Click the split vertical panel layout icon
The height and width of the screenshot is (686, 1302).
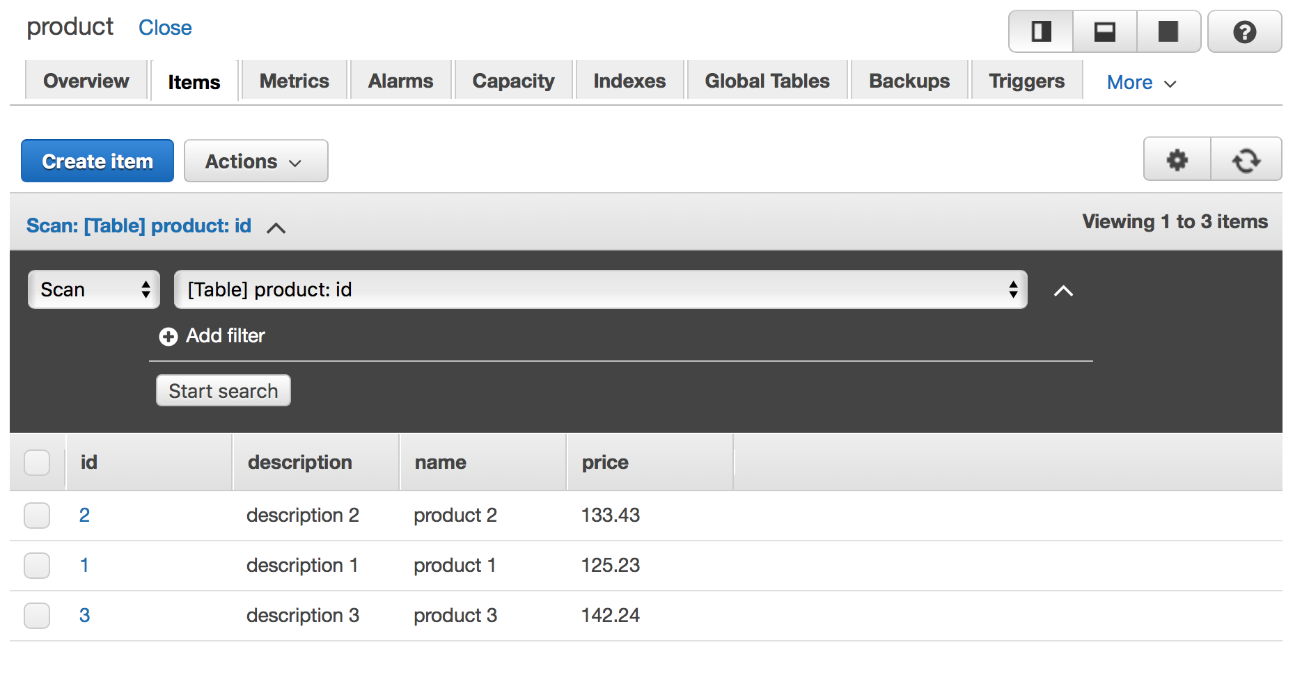[1041, 32]
